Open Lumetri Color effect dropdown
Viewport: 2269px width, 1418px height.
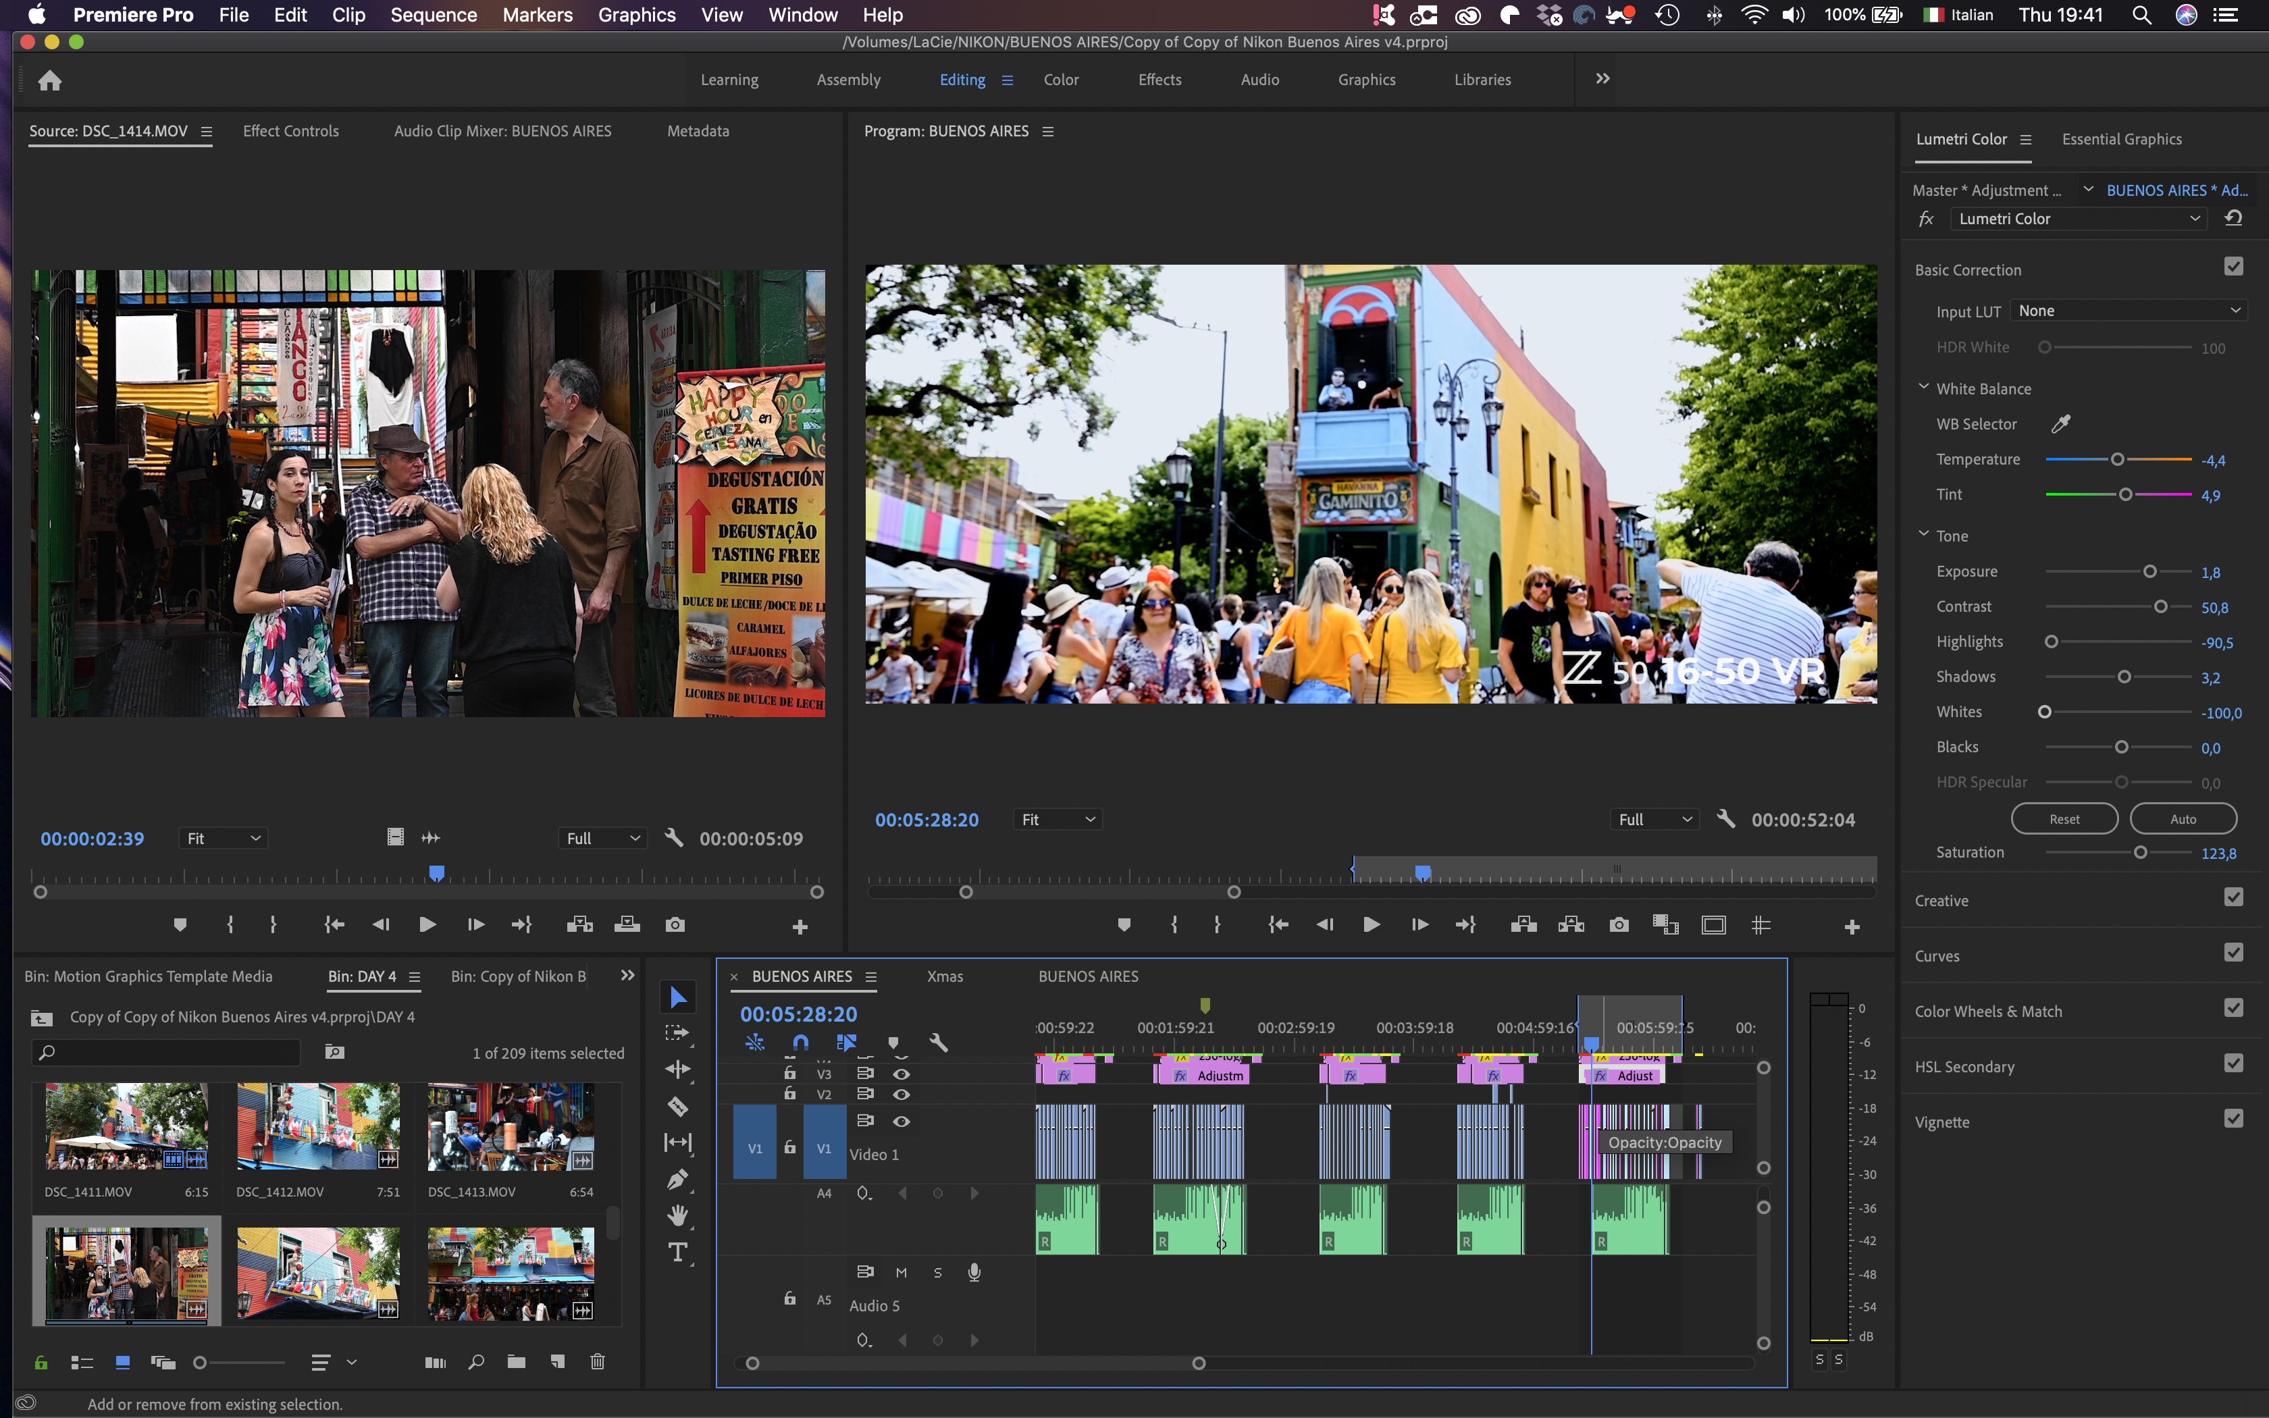[x=2079, y=219]
